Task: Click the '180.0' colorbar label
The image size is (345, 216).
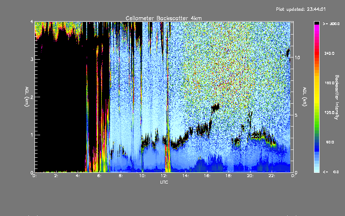Action: pos(329,83)
